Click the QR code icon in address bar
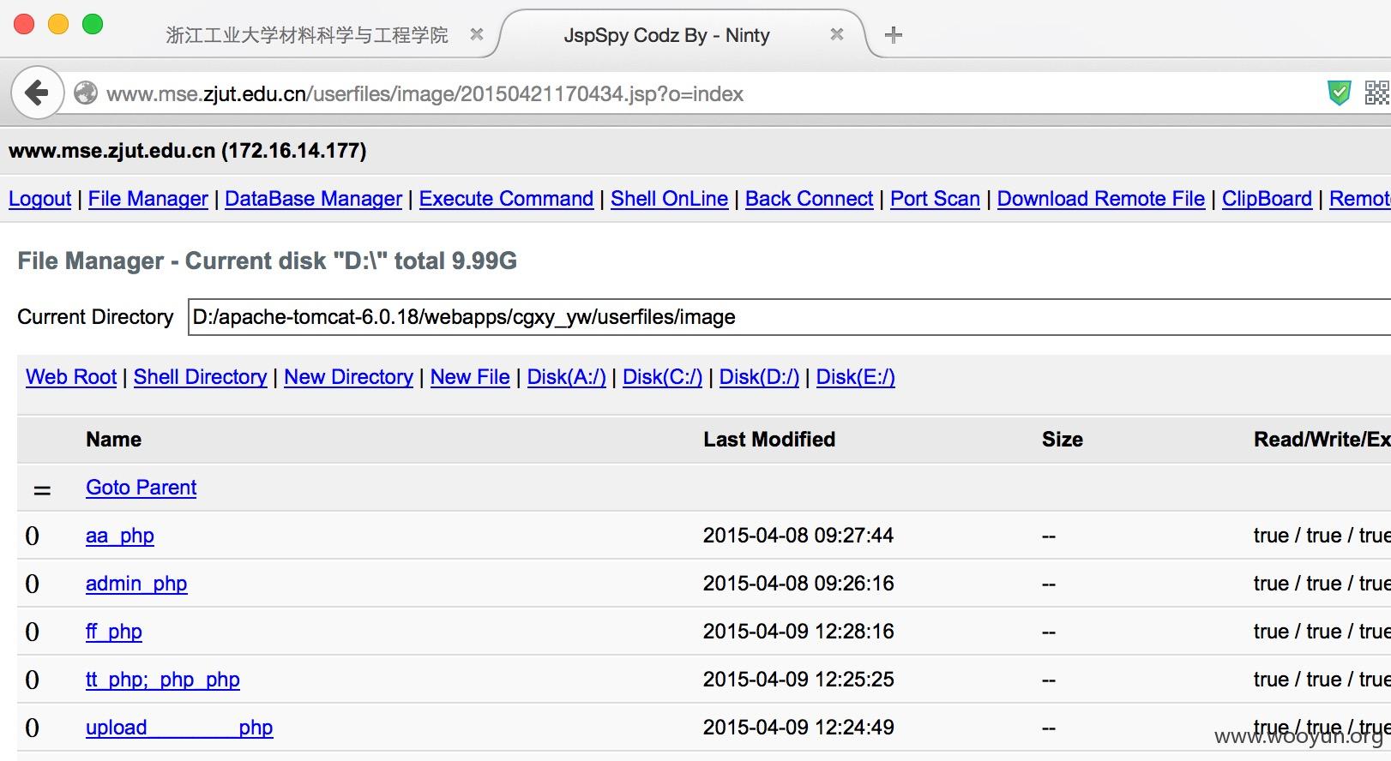 tap(1377, 93)
